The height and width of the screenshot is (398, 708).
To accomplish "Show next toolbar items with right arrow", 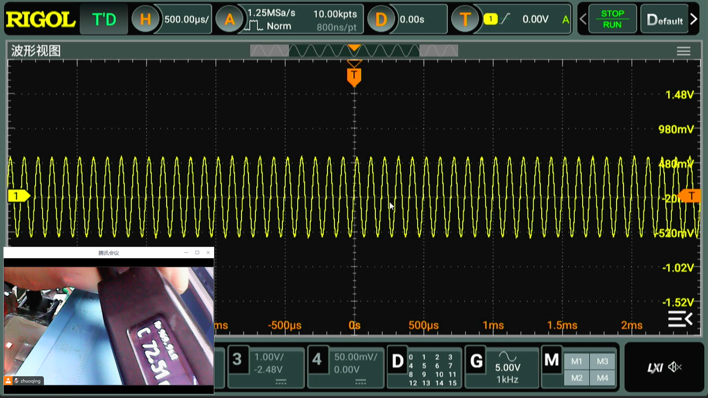I will click(694, 19).
